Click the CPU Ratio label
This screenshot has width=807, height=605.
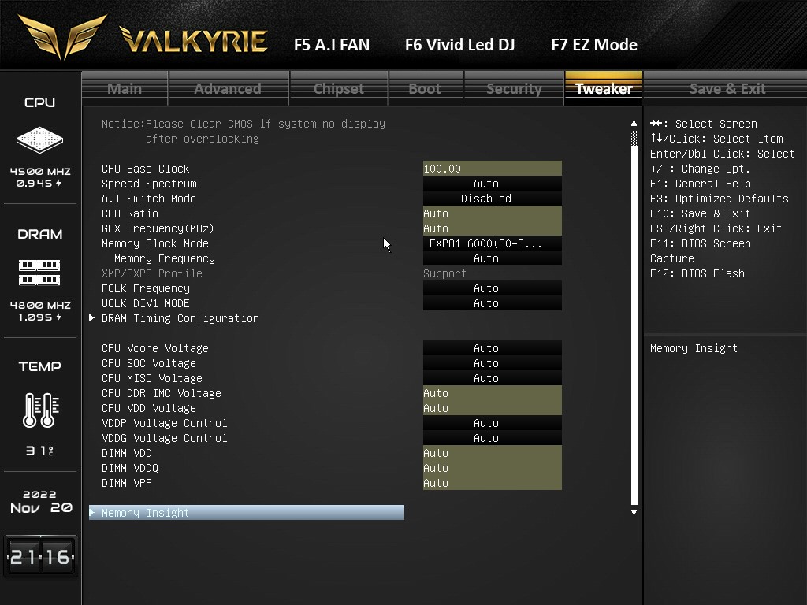130,213
